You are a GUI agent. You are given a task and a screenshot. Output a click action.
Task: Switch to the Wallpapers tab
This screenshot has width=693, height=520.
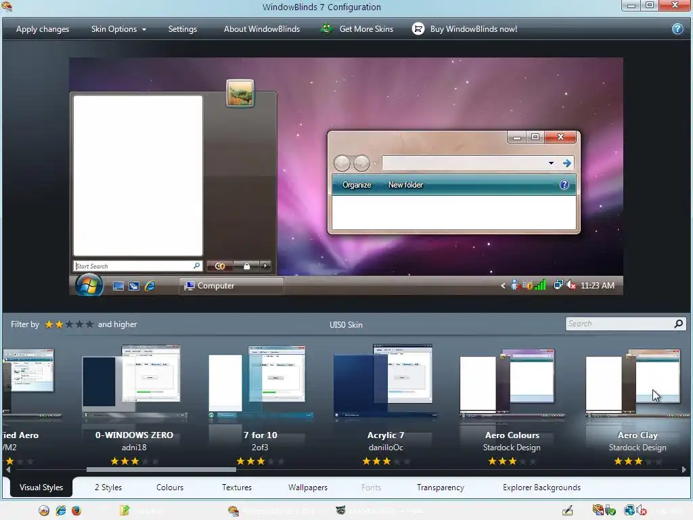click(308, 487)
